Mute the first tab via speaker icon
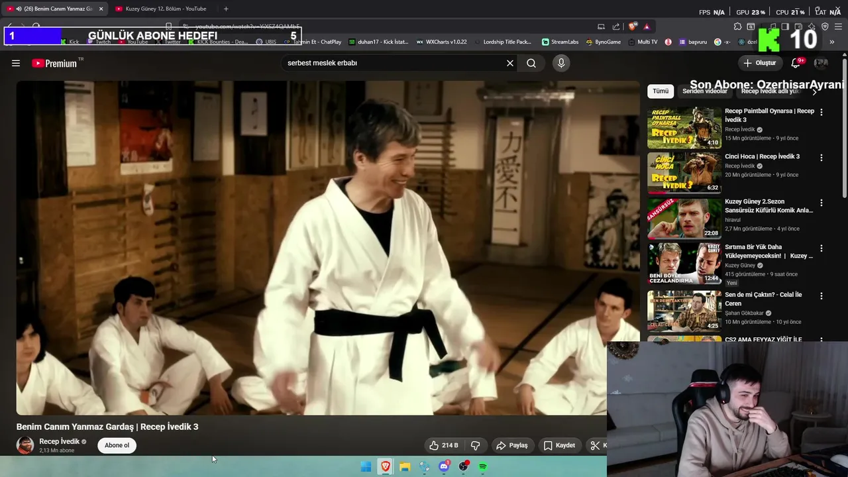The image size is (848, 477). 19,9
